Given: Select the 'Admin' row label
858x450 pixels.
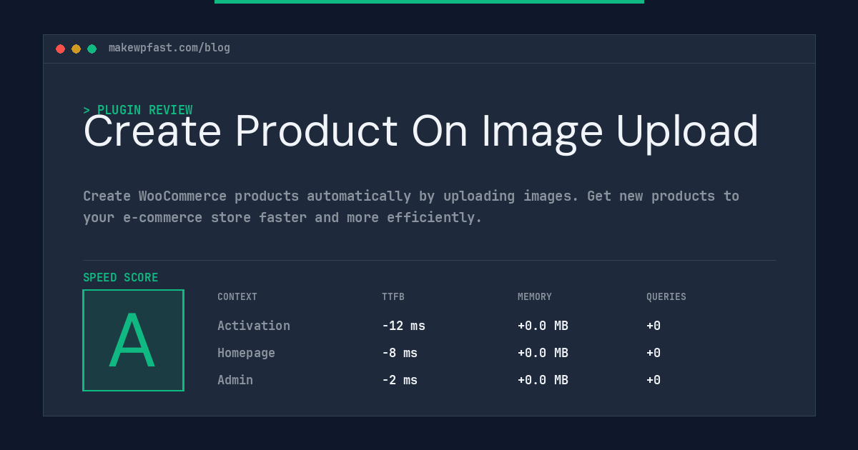Looking at the screenshot, I should point(235,380).
